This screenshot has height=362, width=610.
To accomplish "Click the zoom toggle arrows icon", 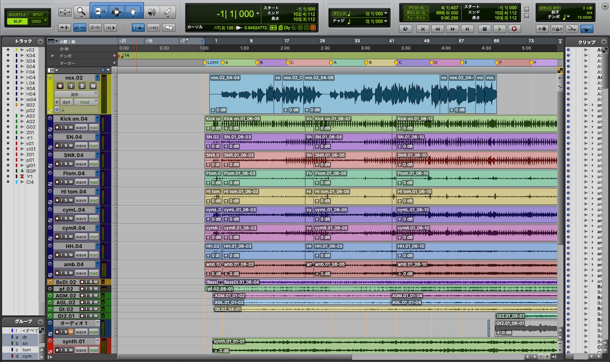I will (x=64, y=11).
